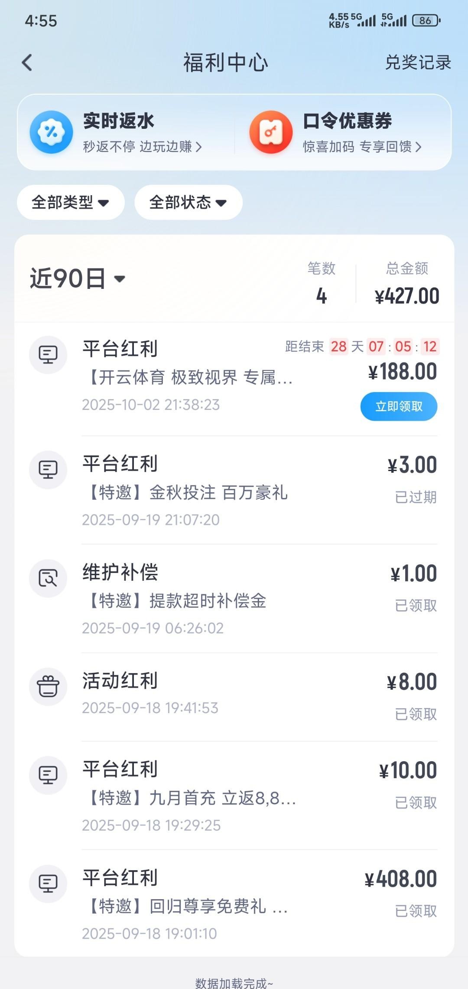
Task: Tap the icon beside the ¥188.00 平台红利
Action: click(x=48, y=355)
